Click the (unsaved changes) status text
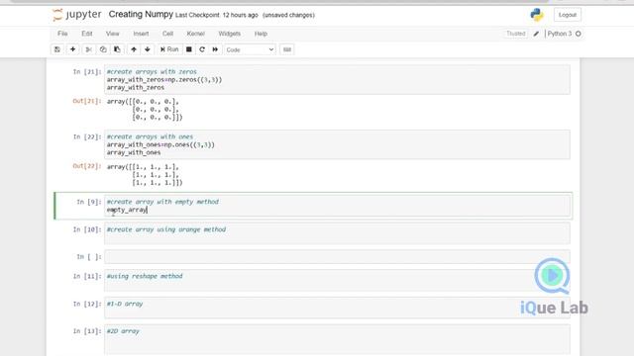The image size is (634, 356). tap(288, 15)
